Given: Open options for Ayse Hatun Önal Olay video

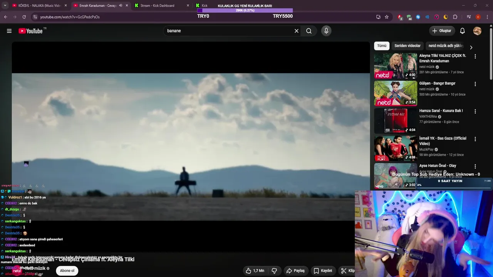Looking at the screenshot, I should (475, 166).
